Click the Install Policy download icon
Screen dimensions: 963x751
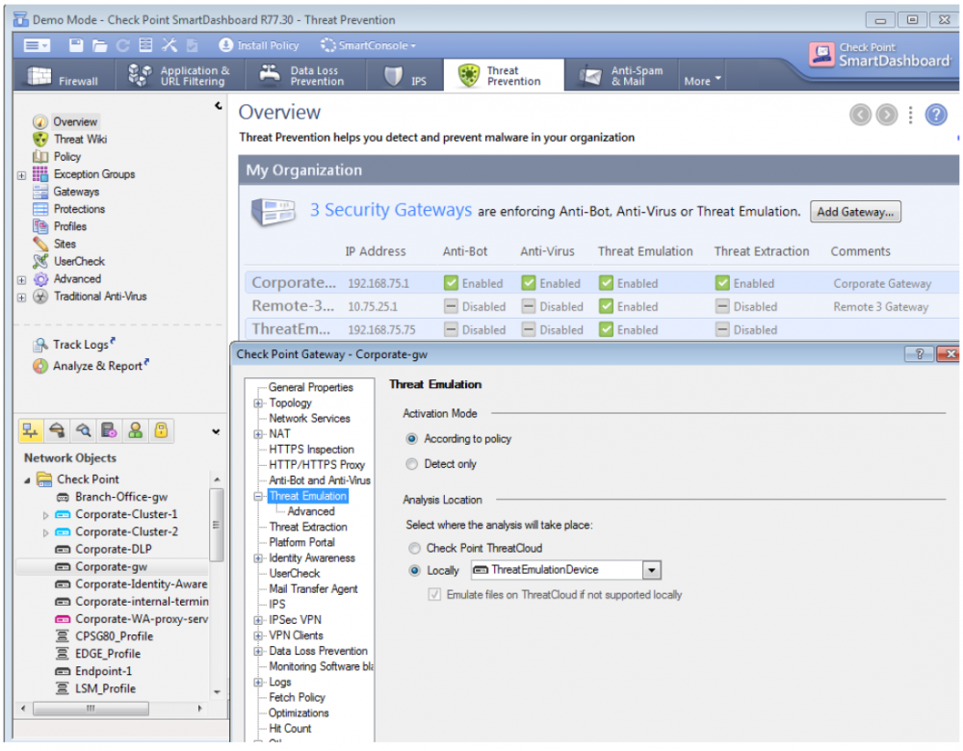(x=226, y=45)
